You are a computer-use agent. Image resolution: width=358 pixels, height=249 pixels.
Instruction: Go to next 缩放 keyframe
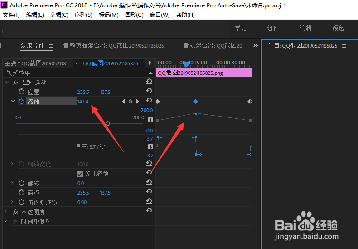[137, 102]
